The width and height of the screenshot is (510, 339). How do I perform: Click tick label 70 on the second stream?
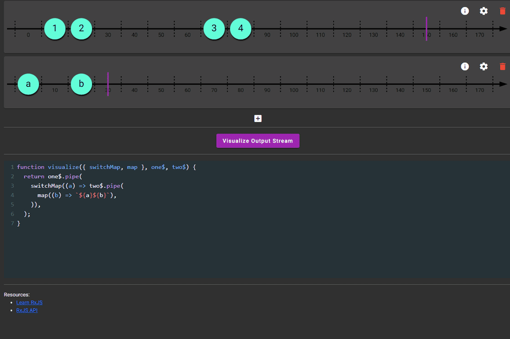(x=214, y=90)
